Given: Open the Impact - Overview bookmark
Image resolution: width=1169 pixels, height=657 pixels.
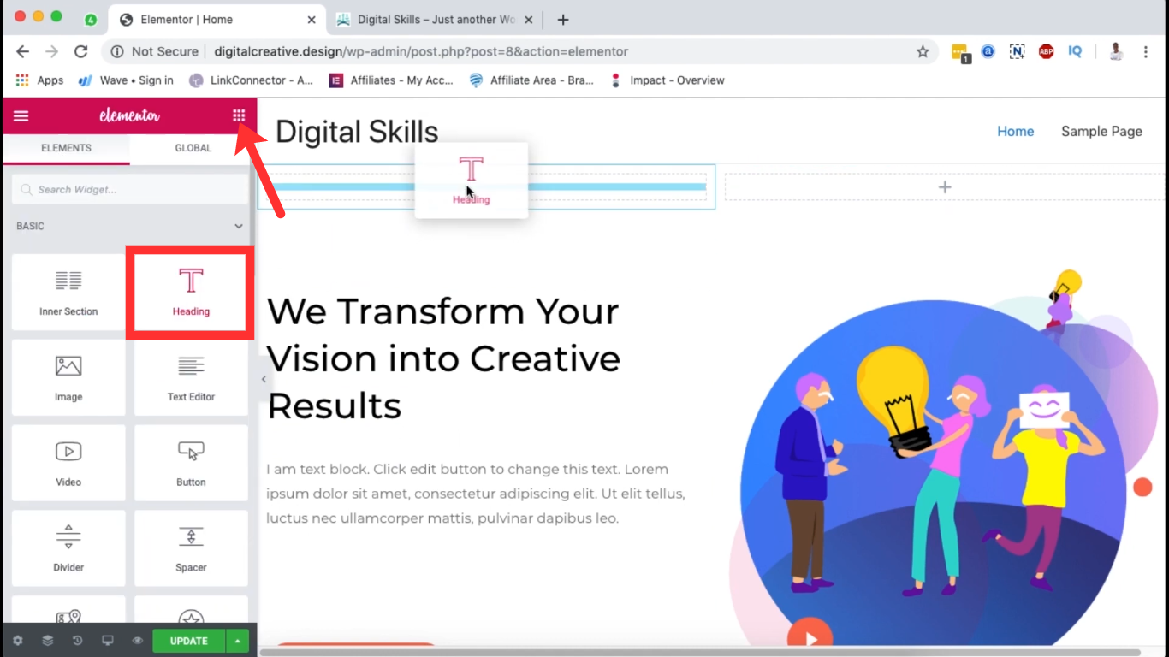Looking at the screenshot, I should pyautogui.click(x=667, y=80).
